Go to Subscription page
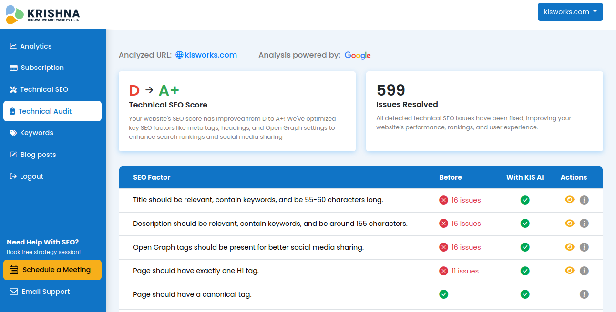Image resolution: width=616 pixels, height=312 pixels. [52, 68]
